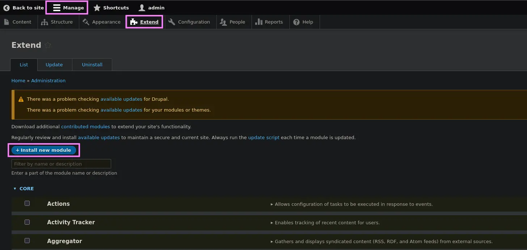Expand the Aggregator module description

tap(381, 241)
